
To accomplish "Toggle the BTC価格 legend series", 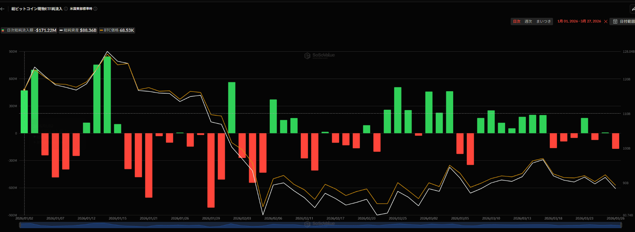I will [x=117, y=30].
